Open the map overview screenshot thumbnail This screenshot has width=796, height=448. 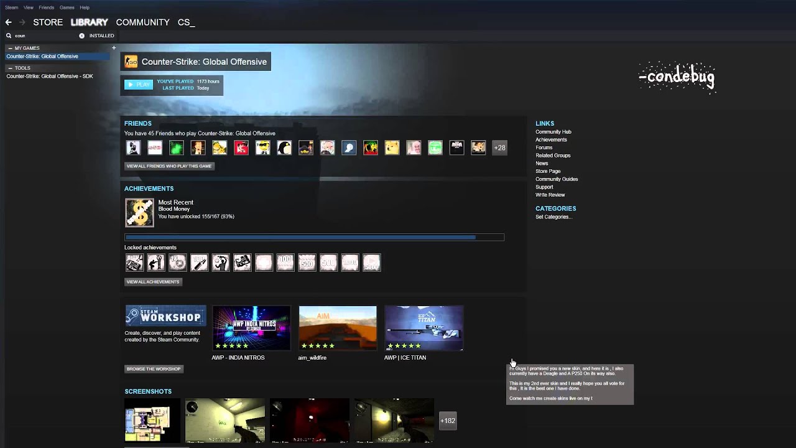(x=152, y=421)
